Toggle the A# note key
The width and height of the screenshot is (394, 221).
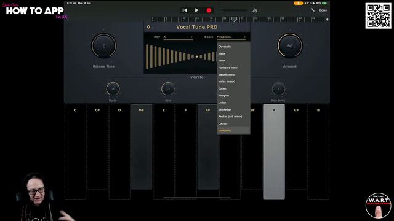(x=296, y=147)
